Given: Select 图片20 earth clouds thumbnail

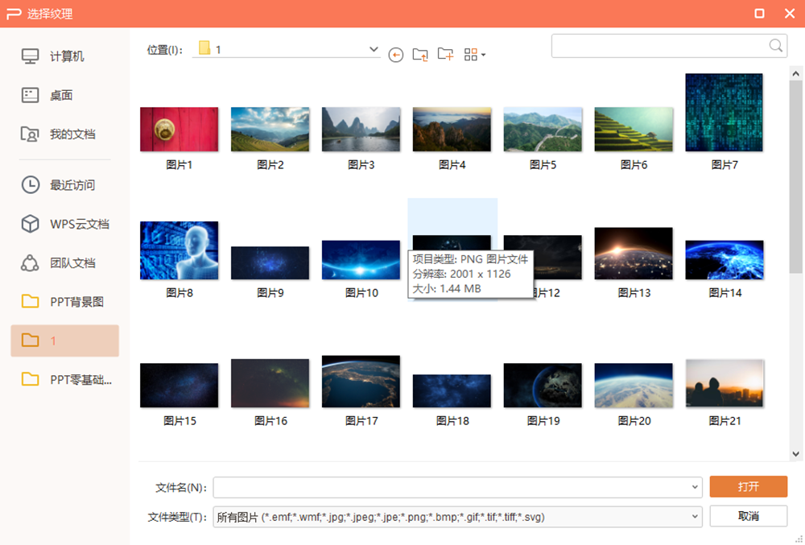Looking at the screenshot, I should point(634,386).
